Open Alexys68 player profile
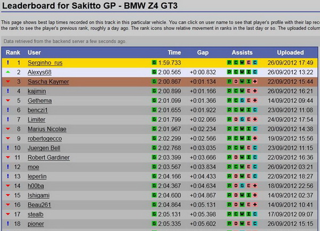 (x=39, y=72)
